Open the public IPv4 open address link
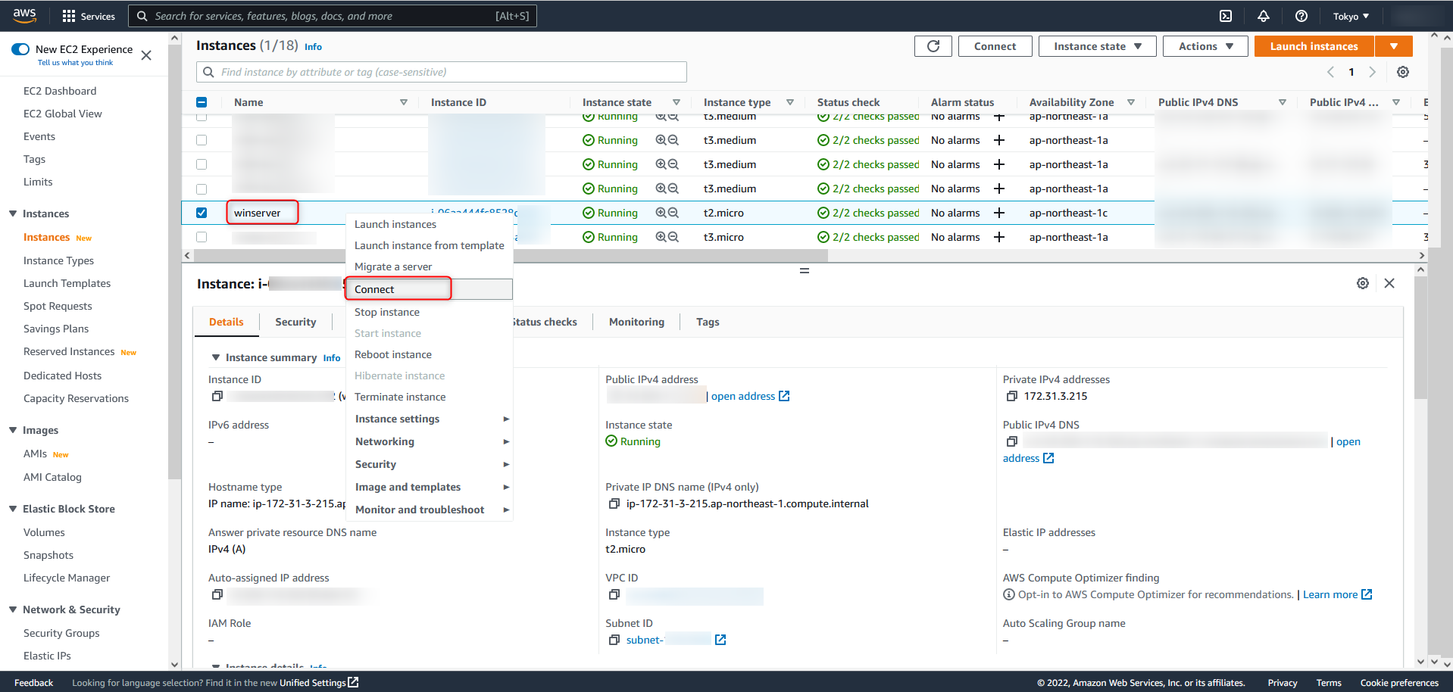1453x692 pixels. pos(750,396)
